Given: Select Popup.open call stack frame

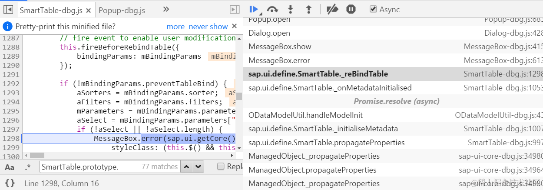Looking at the screenshot, I should [x=393, y=20].
